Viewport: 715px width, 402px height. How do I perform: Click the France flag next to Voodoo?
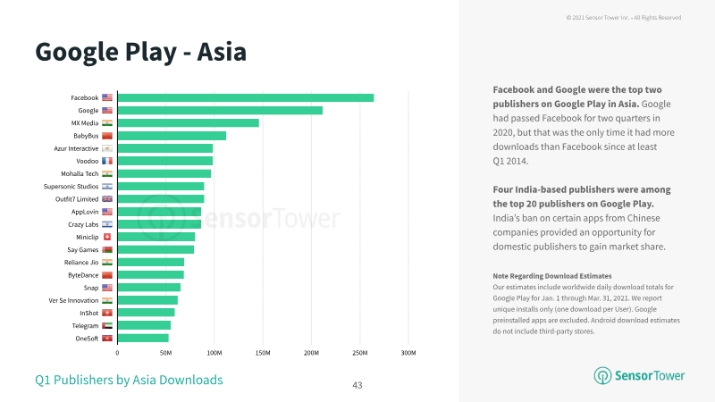pyautogui.click(x=107, y=161)
